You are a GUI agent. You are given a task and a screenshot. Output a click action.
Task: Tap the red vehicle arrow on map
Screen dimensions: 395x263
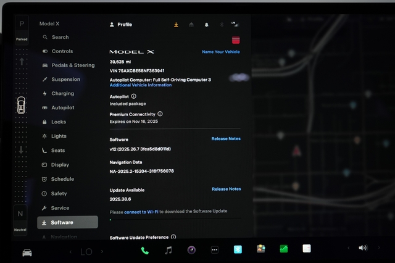pos(296,151)
